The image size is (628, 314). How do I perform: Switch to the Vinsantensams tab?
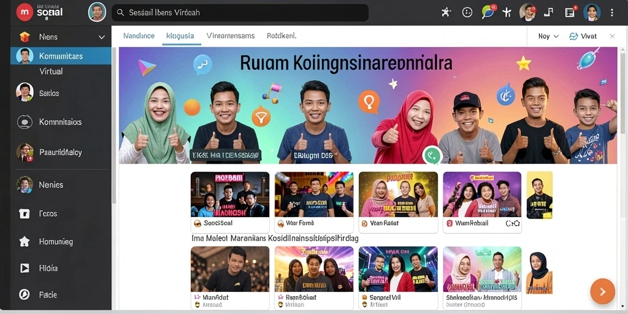[x=231, y=36]
